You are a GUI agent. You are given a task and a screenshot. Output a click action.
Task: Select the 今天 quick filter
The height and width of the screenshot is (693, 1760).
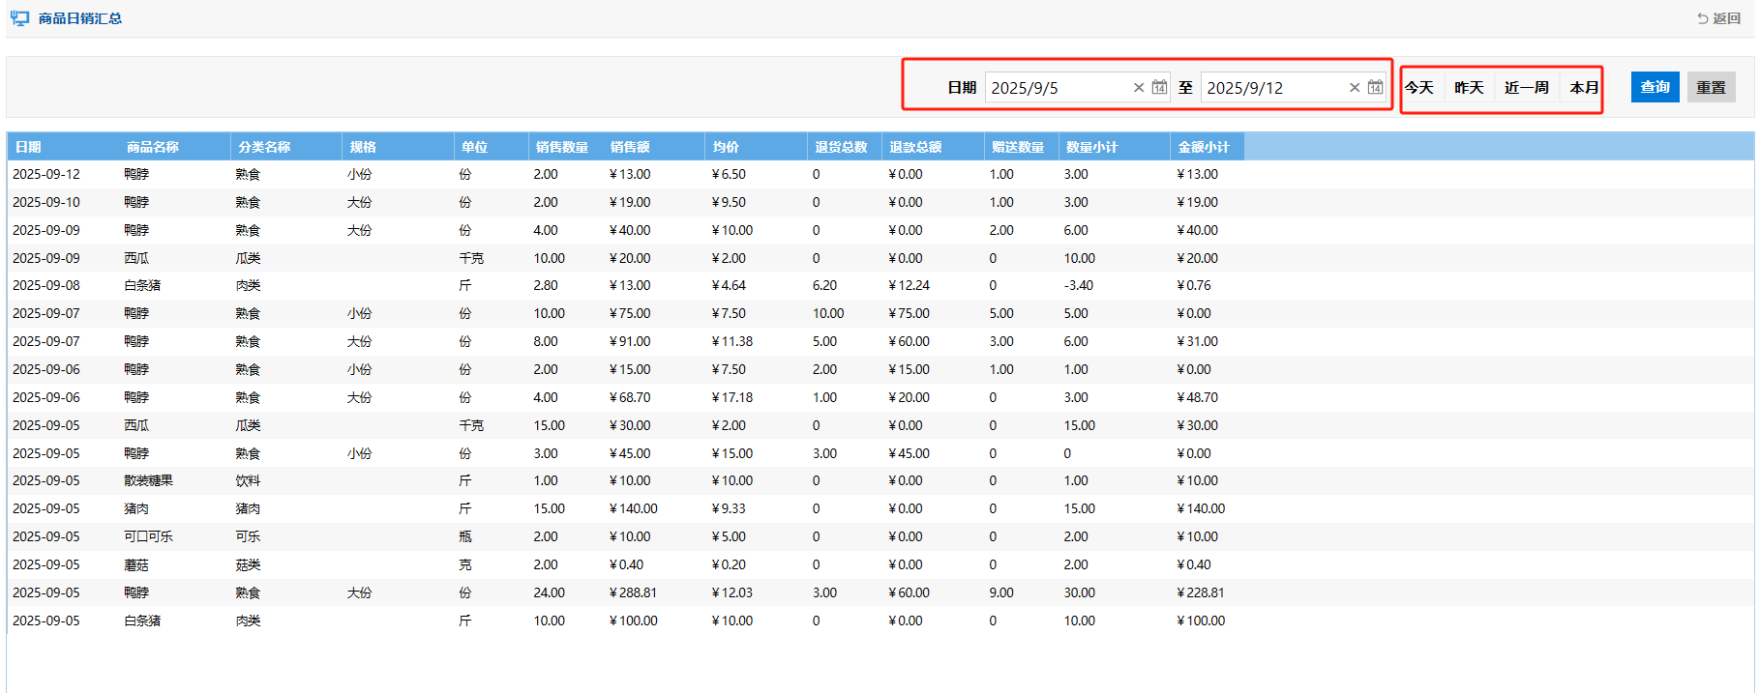pyautogui.click(x=1419, y=88)
